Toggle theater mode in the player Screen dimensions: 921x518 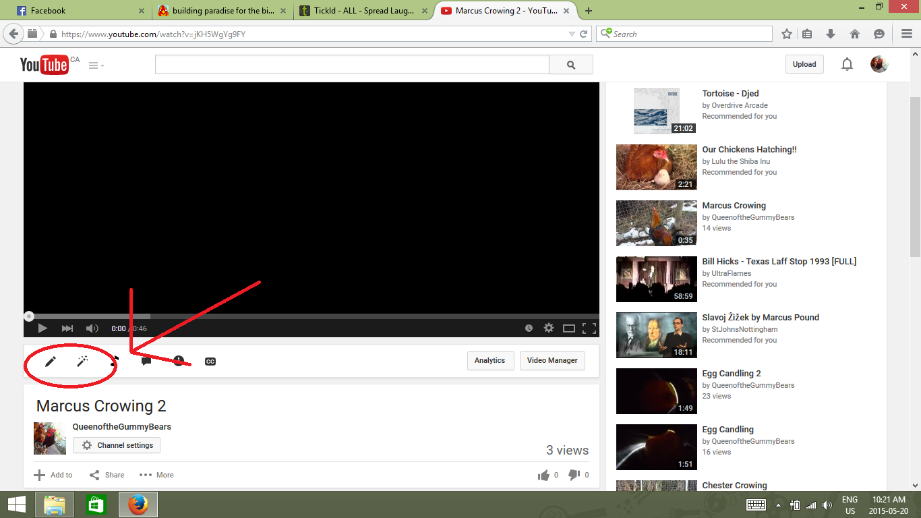click(569, 328)
